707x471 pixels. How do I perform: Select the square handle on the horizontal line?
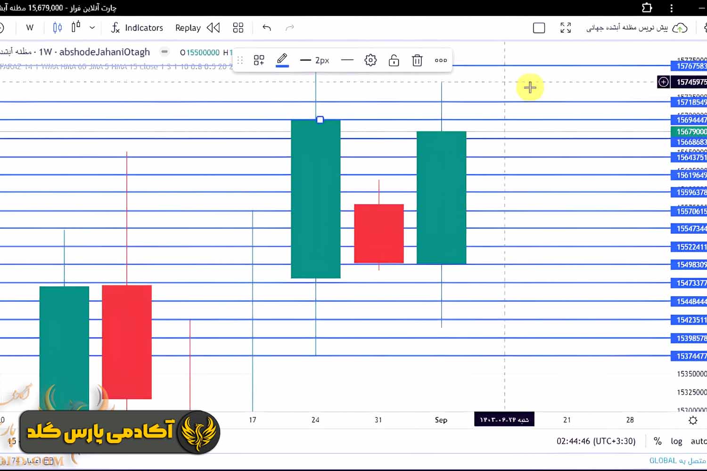(320, 120)
